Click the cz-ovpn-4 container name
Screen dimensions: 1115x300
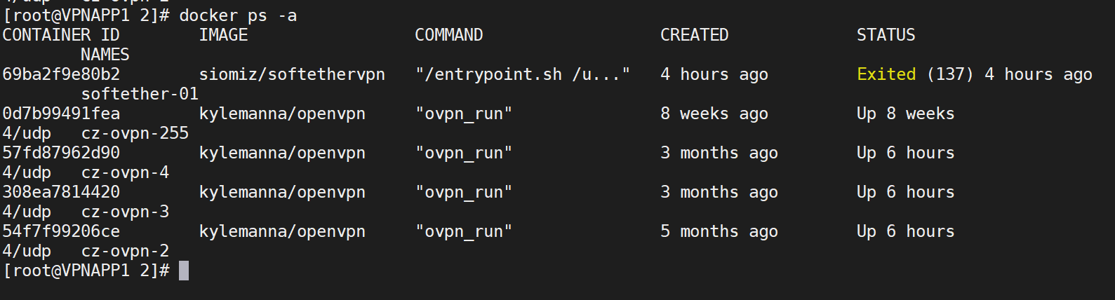(x=125, y=172)
